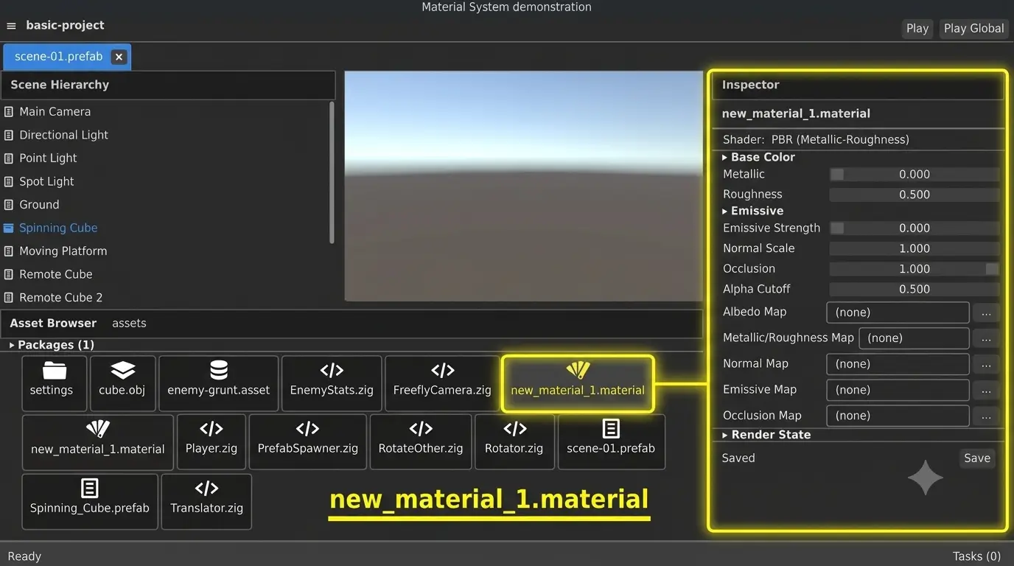Select Remote Cube in Scene Hierarchy
Image resolution: width=1014 pixels, height=566 pixels.
(56, 274)
